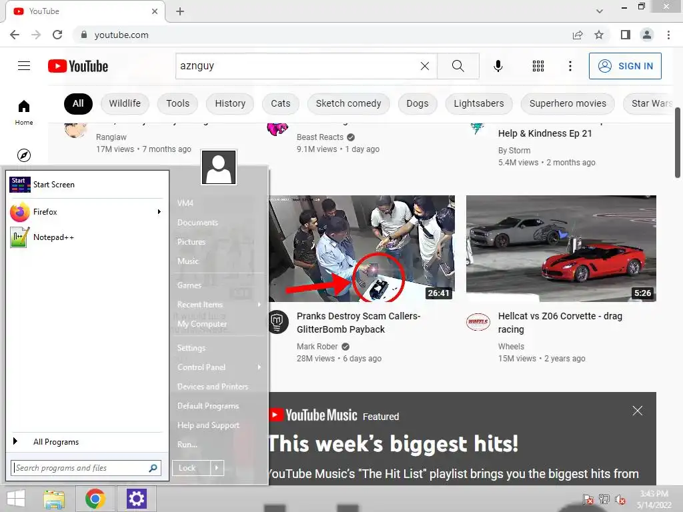
Task: Click the magnifier search button
Action: (458, 66)
